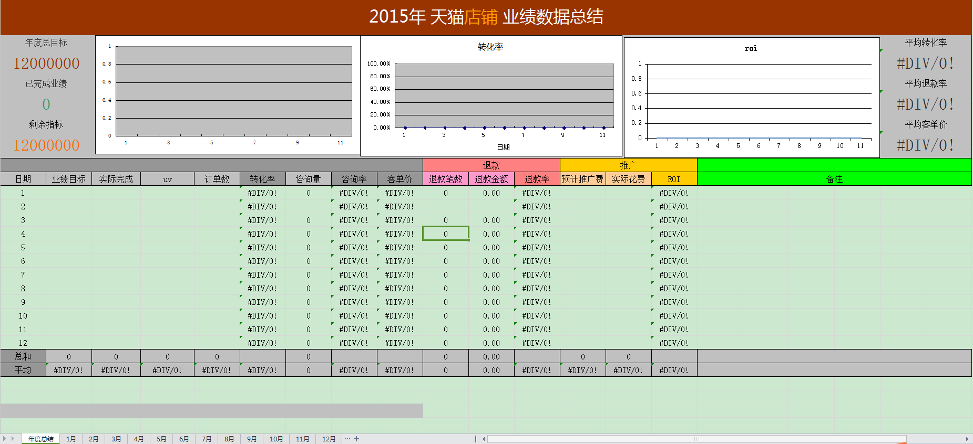This screenshot has height=444, width=973.
Task: Select the untitled gray chart at left
Action: [227, 95]
